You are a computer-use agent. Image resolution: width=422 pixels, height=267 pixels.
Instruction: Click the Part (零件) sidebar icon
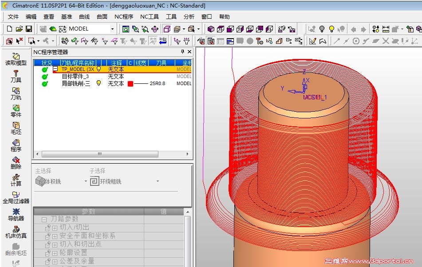[x=16, y=111]
